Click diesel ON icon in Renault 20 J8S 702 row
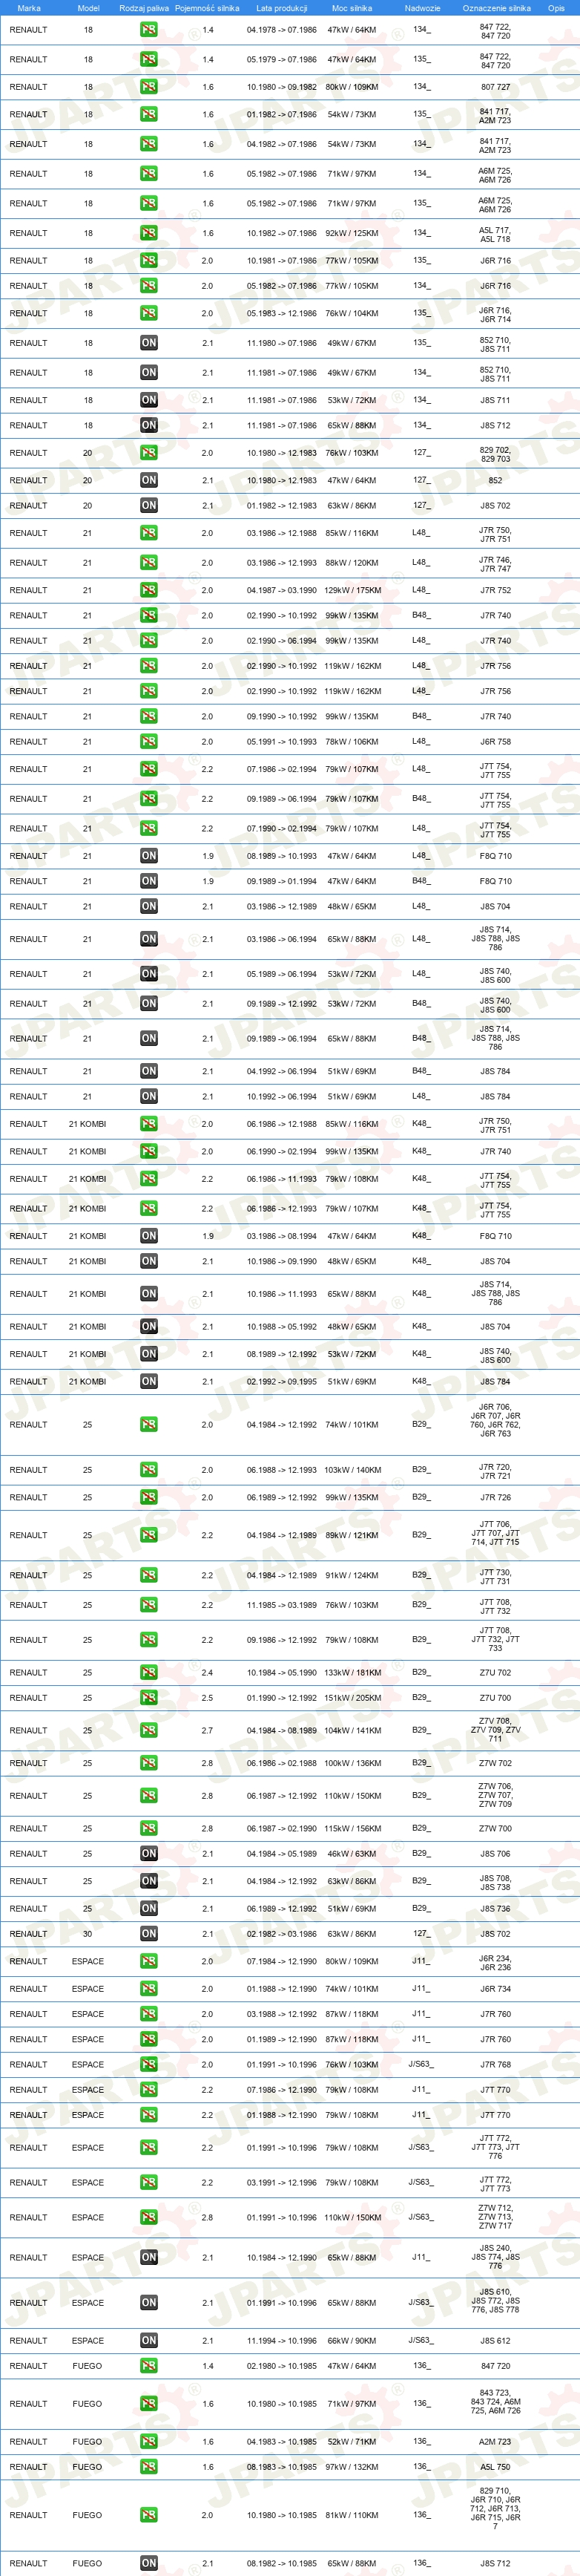 point(149,506)
